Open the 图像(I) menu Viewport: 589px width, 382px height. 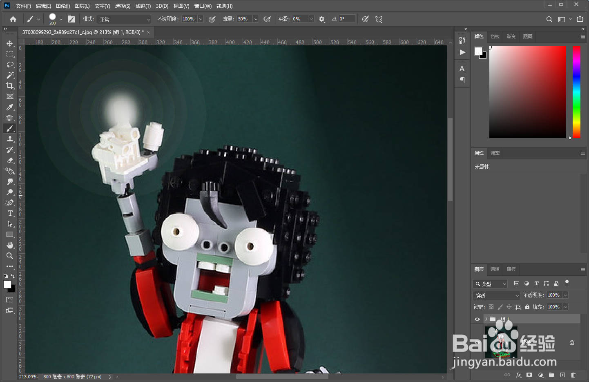pos(63,6)
